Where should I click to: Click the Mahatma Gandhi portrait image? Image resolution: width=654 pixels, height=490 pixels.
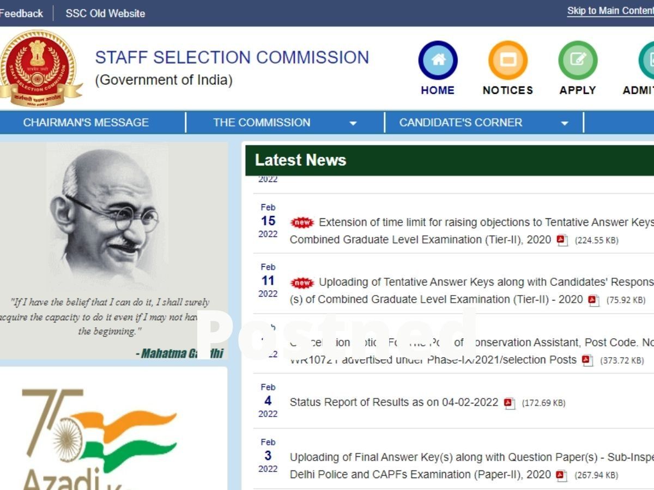pos(107,216)
